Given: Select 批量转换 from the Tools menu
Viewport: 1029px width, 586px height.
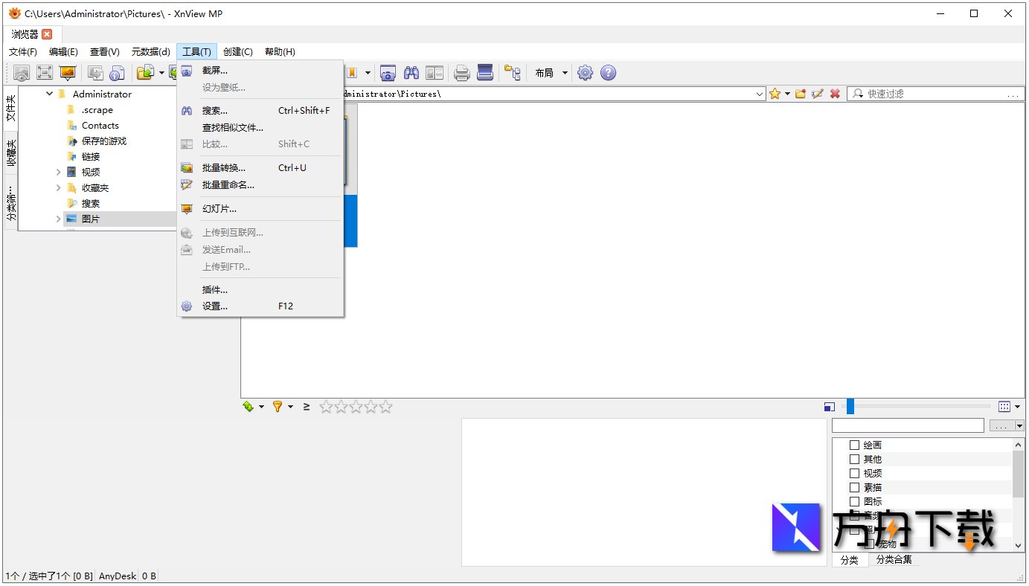Looking at the screenshot, I should coord(223,167).
